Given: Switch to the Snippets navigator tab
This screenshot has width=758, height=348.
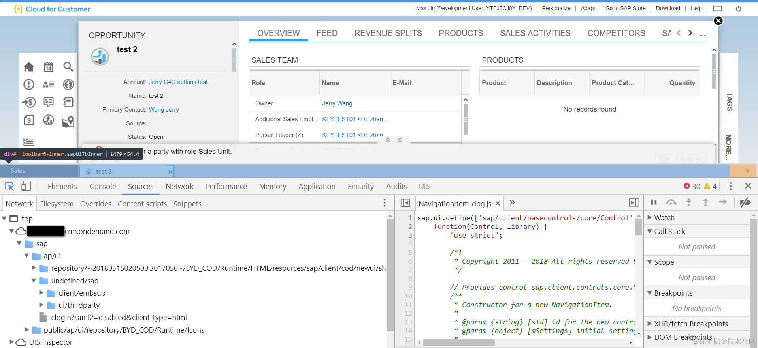Looking at the screenshot, I should coord(187,204).
